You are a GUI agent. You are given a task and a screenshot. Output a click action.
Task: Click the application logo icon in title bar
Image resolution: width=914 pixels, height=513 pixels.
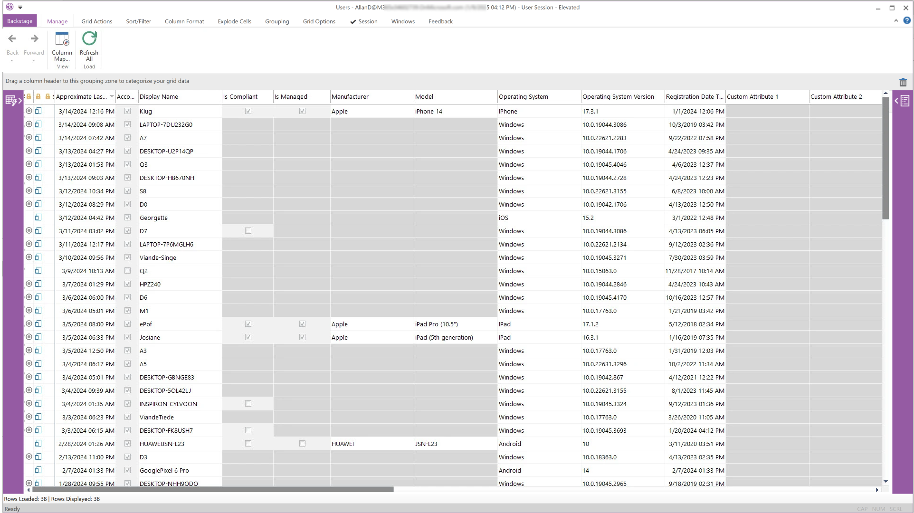coord(10,7)
